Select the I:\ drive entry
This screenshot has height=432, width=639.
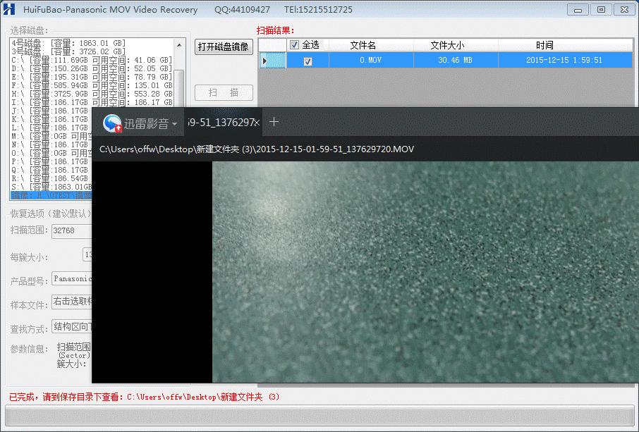click(x=92, y=103)
